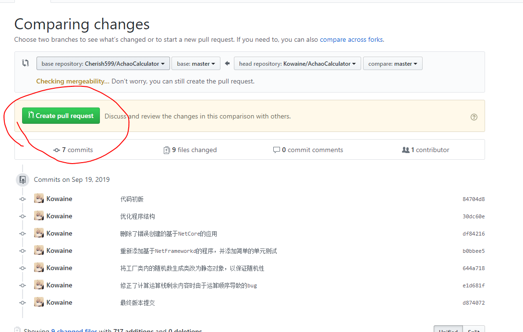523x332 pixels.
Task: Open commit hash df84216
Action: point(474,234)
